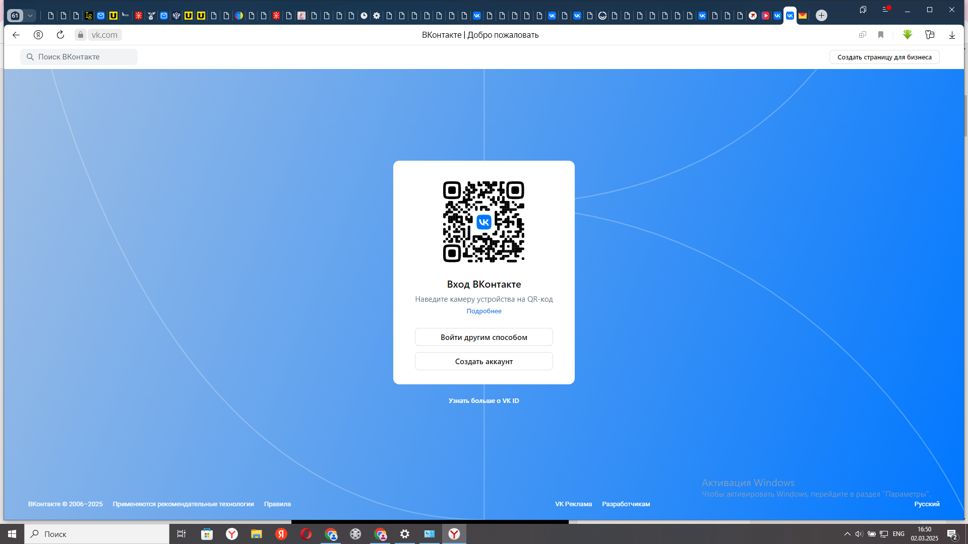Click Войти другим способом button

click(484, 337)
